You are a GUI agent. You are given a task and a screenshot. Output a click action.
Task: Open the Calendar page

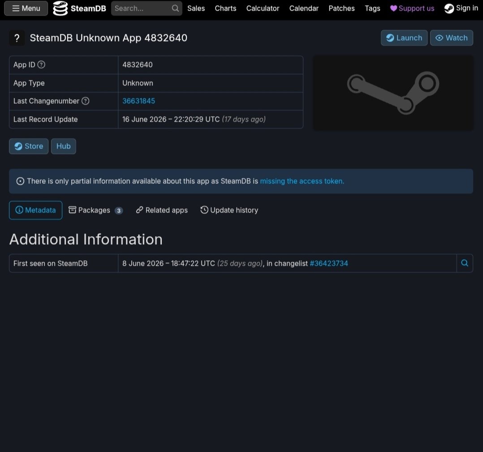[304, 9]
